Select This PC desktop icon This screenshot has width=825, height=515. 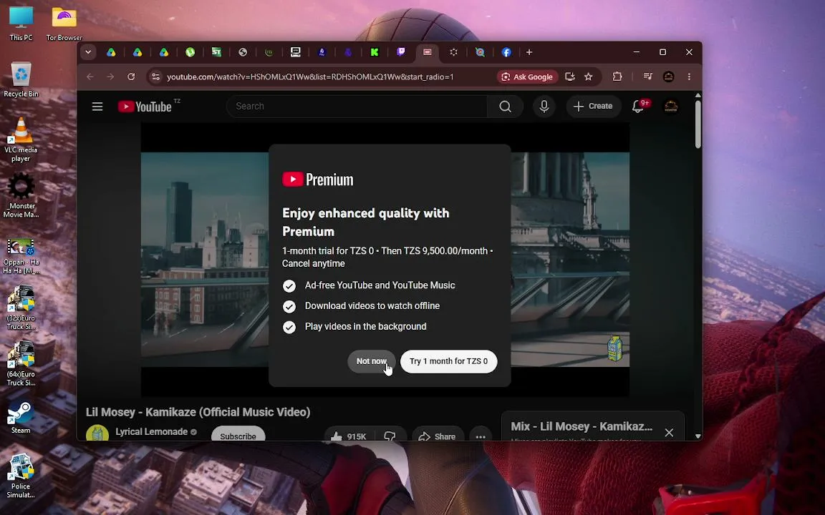21,23
